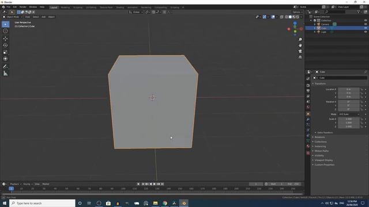Switch to the Sculpting workspace tab

click(x=78, y=7)
